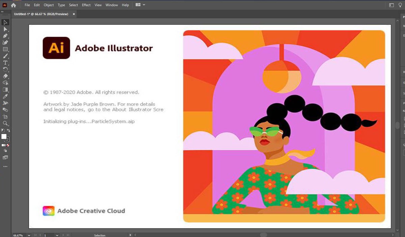Select the Shape Builder tool

coord(5,83)
